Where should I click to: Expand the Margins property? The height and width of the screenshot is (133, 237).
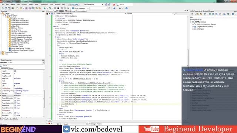(1, 93)
